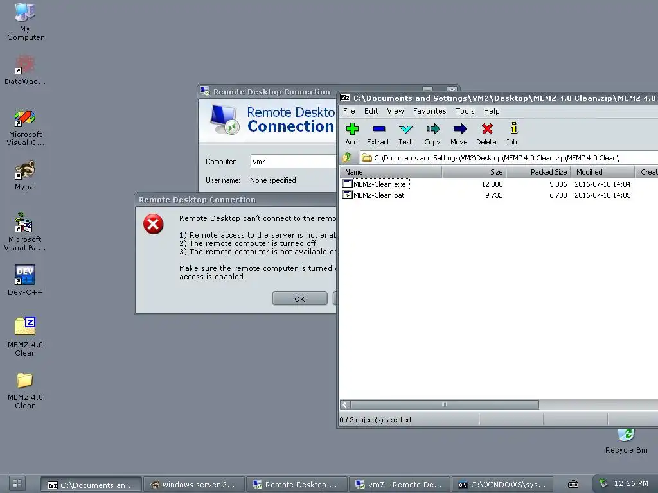Click the 7-Zip title bar icon
The height and width of the screenshot is (493, 658).
[345, 98]
